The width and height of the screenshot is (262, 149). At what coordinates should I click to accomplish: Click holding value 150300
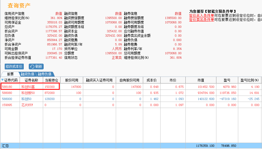(x=50, y=87)
